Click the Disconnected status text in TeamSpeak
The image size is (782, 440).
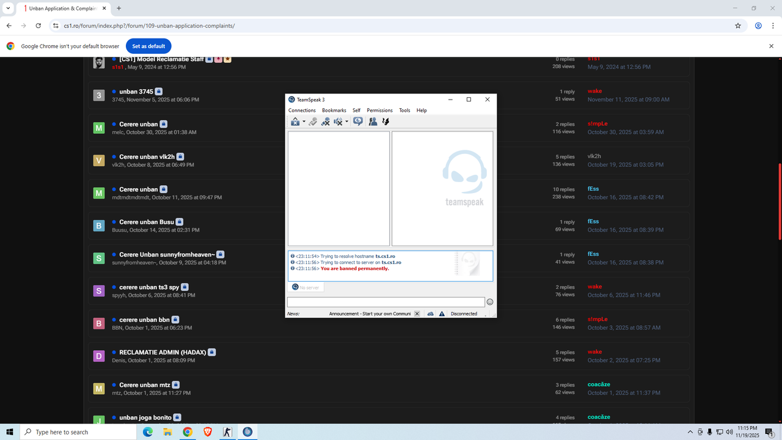pyautogui.click(x=464, y=313)
